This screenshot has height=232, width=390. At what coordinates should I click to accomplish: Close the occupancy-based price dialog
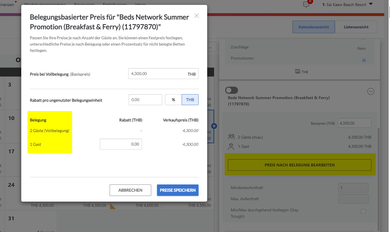click(197, 16)
